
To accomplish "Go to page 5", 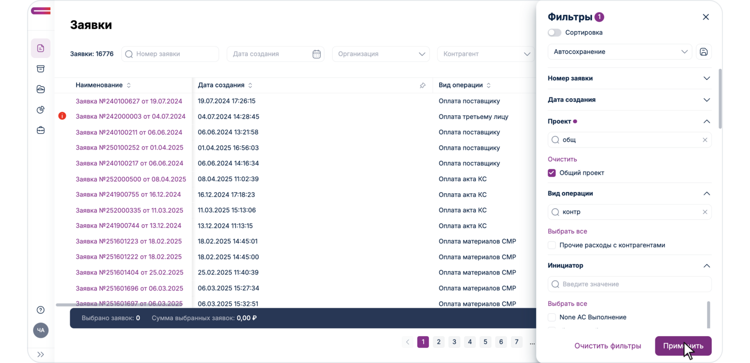I will coord(485,342).
